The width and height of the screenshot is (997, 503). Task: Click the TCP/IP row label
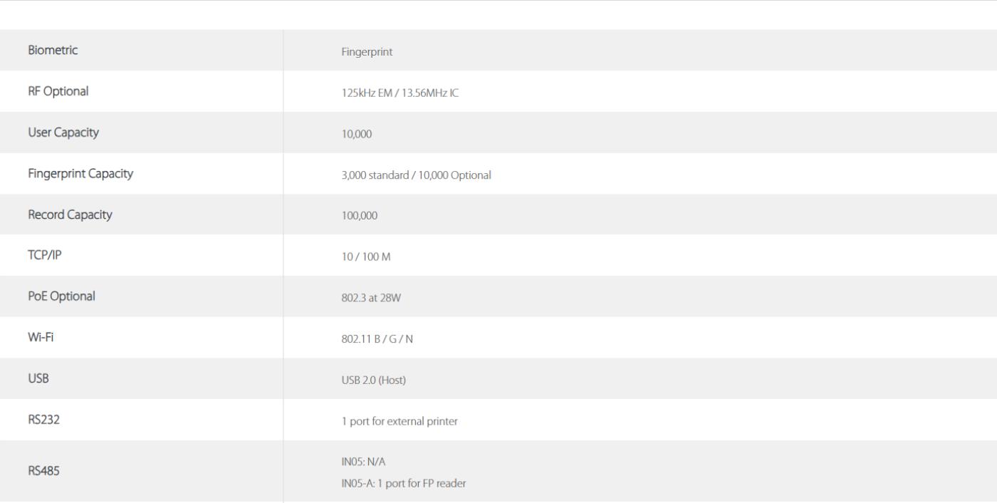pos(44,255)
